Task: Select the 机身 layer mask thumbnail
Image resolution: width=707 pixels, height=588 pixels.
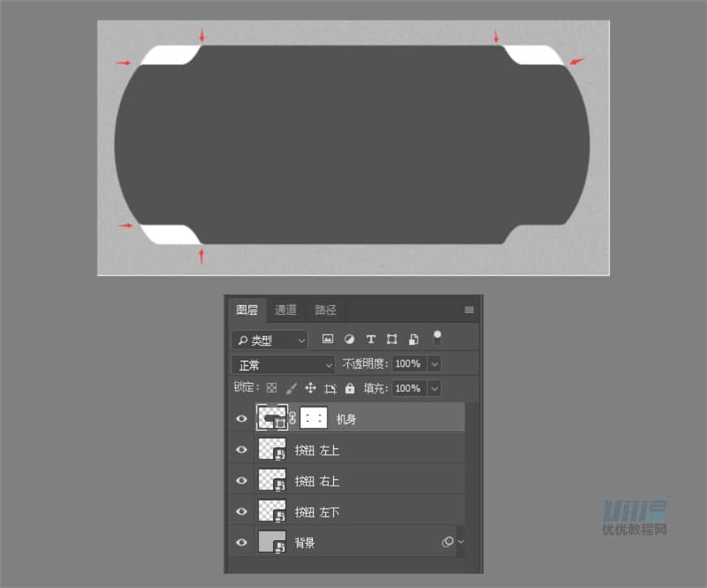Action: [x=314, y=419]
